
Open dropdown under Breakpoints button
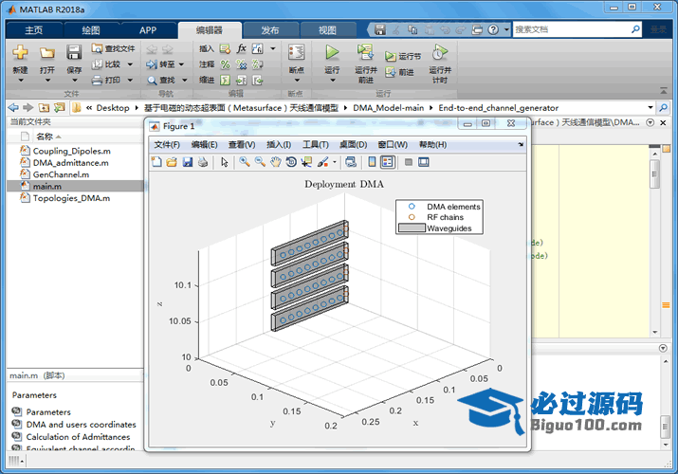297,80
